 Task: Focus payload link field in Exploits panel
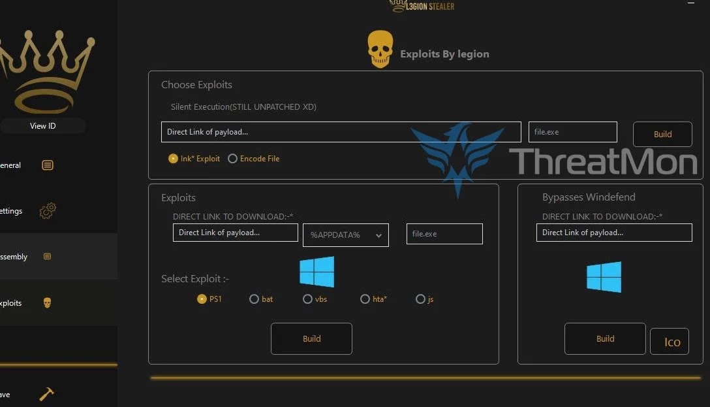pyautogui.click(x=236, y=233)
